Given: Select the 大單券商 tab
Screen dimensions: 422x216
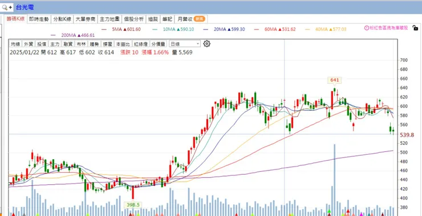Looking at the screenshot, I should (86, 19).
